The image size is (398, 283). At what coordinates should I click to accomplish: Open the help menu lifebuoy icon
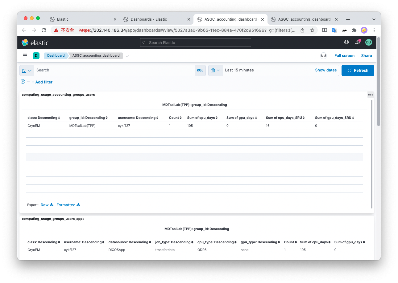point(346,42)
